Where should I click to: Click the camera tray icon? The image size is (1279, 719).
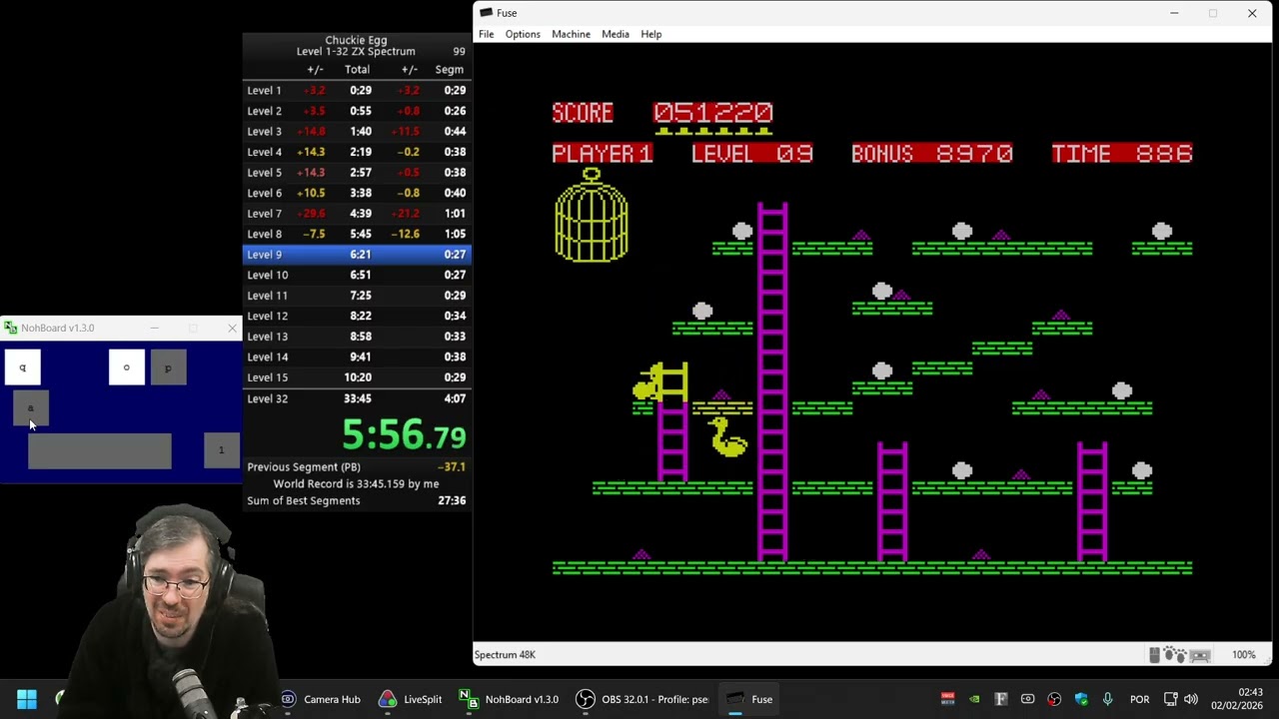click(x=1027, y=699)
